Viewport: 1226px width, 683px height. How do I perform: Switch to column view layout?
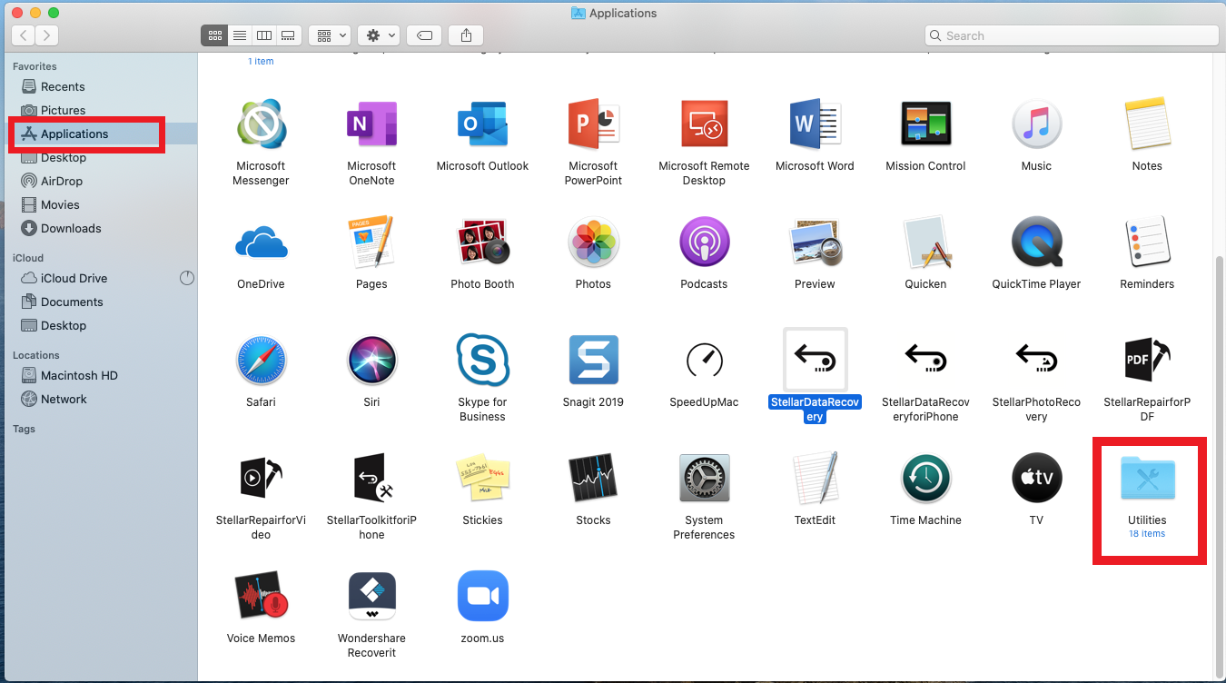[x=263, y=35]
